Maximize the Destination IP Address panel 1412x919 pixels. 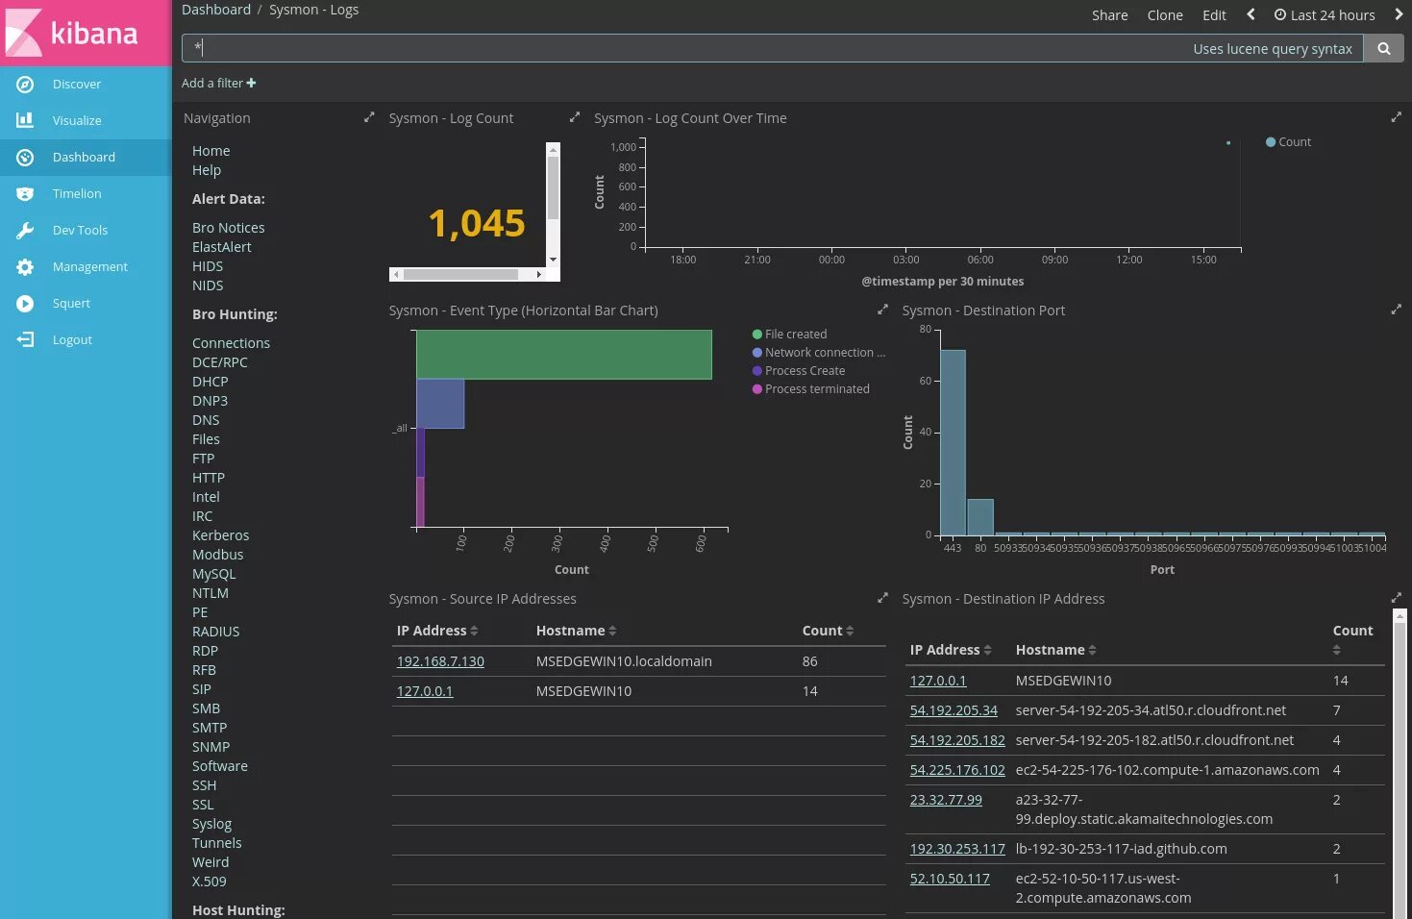1396,598
